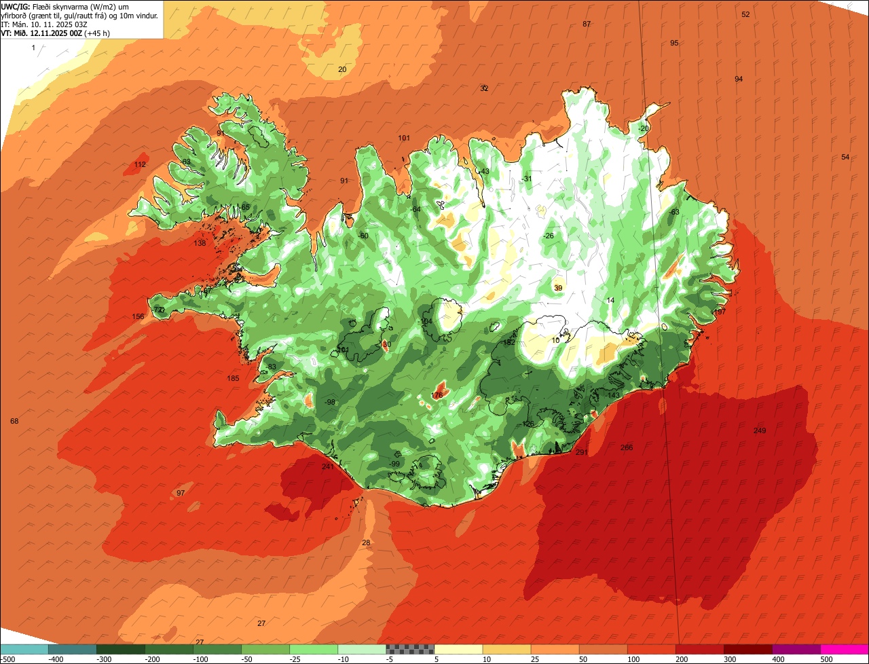Pick the orange 25 to 50 legend swatch
869x664 pixels.
click(555, 650)
